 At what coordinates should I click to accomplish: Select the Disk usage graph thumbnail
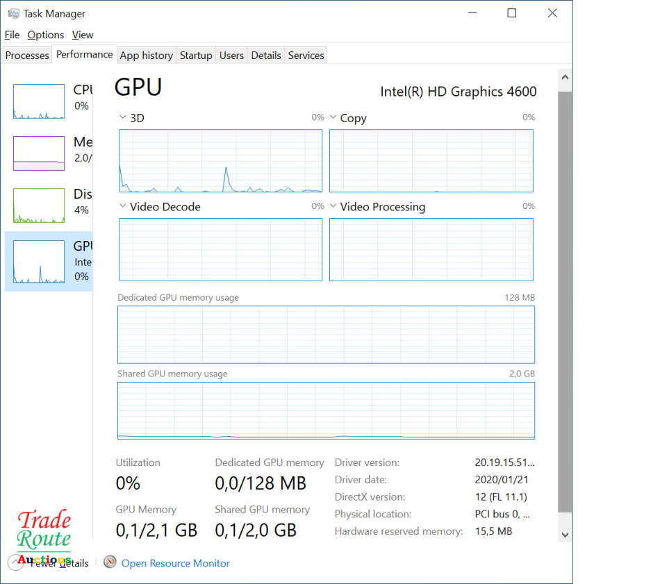click(x=39, y=206)
